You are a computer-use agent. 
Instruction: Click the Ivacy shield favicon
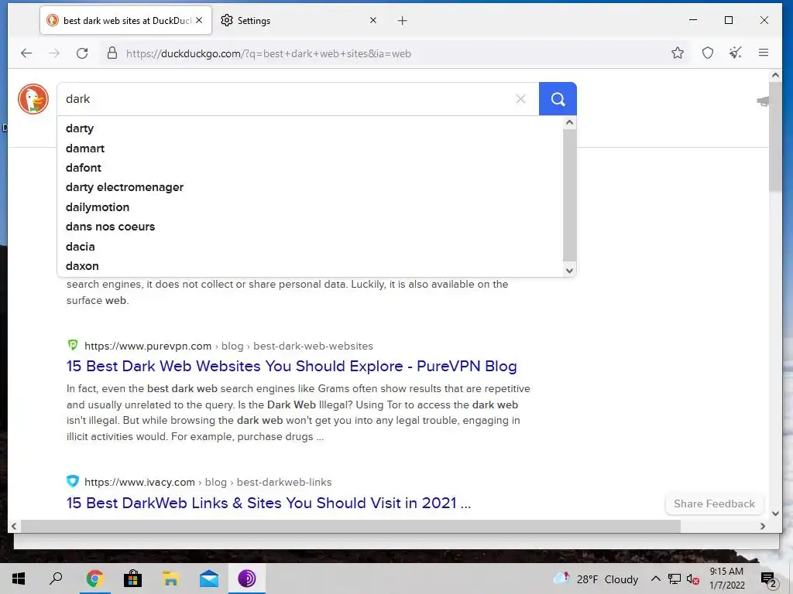73,481
